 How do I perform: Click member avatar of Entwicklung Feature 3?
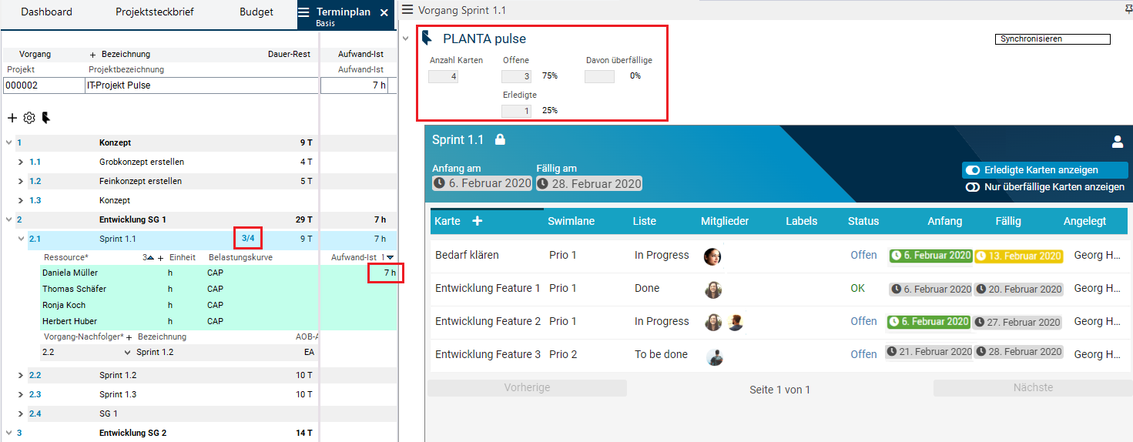(x=714, y=355)
